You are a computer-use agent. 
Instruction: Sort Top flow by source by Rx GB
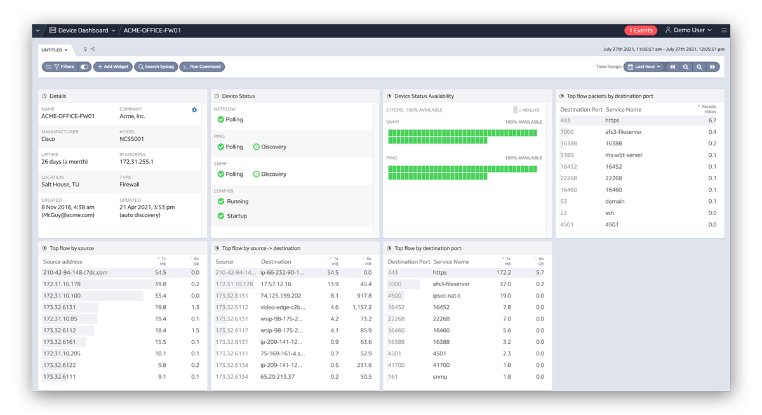(196, 261)
